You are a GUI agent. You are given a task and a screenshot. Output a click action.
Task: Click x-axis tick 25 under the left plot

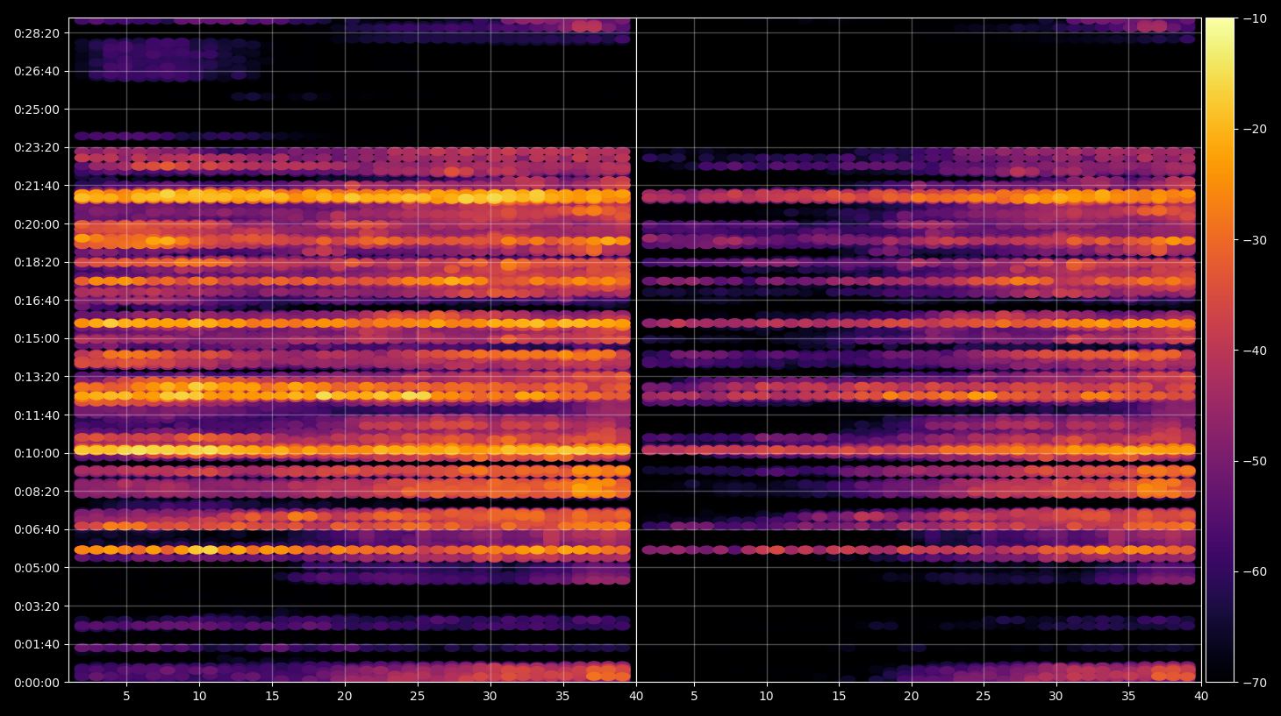[418, 697]
